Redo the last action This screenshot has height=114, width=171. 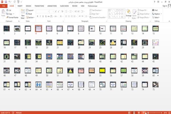15,2
